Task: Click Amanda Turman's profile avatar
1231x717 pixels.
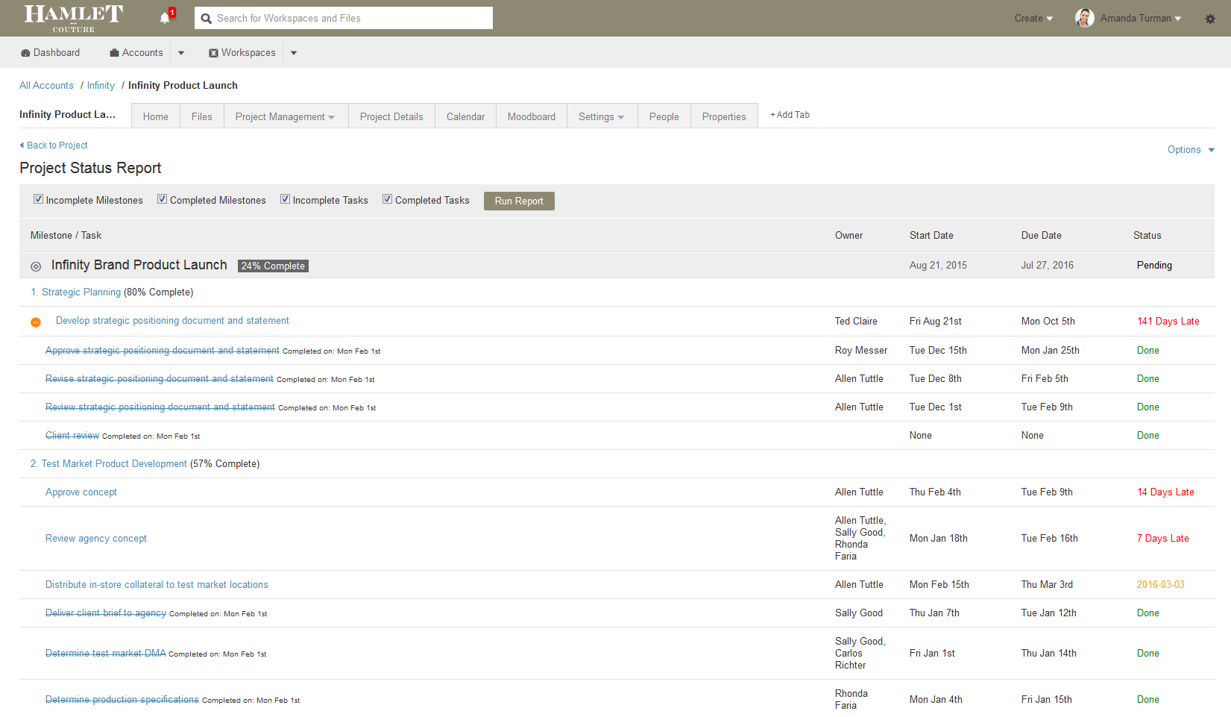Action: [1084, 18]
